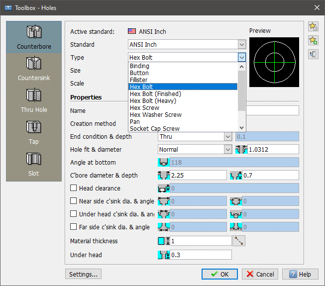Screen dimensions: 325x286
Task: Pick the Slot hole icon
Action: click(34, 159)
